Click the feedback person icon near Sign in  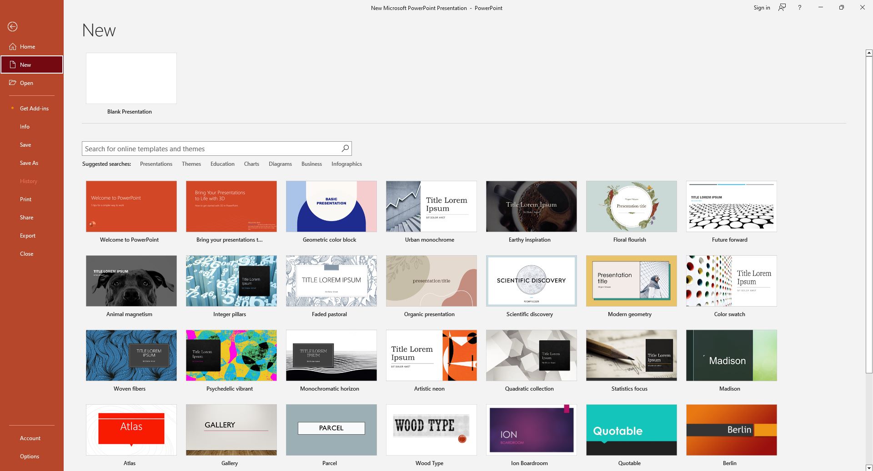pos(782,8)
